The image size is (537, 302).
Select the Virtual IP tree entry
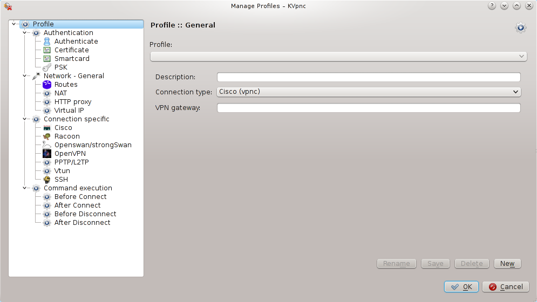click(x=69, y=111)
